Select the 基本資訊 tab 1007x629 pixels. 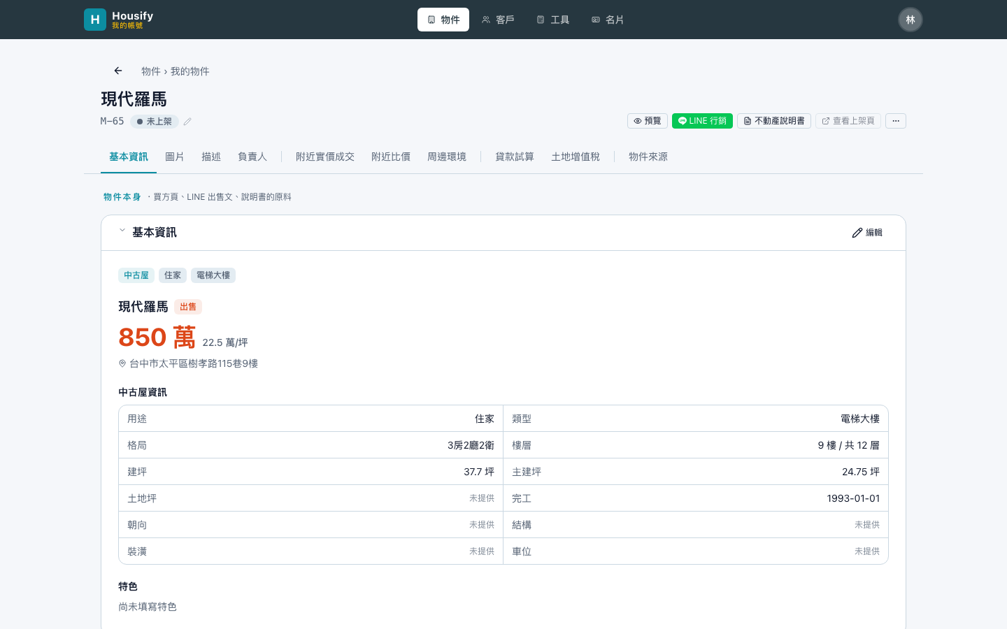[129, 157]
